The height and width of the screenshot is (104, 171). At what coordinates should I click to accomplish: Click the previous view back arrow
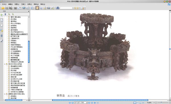tap(95, 103)
